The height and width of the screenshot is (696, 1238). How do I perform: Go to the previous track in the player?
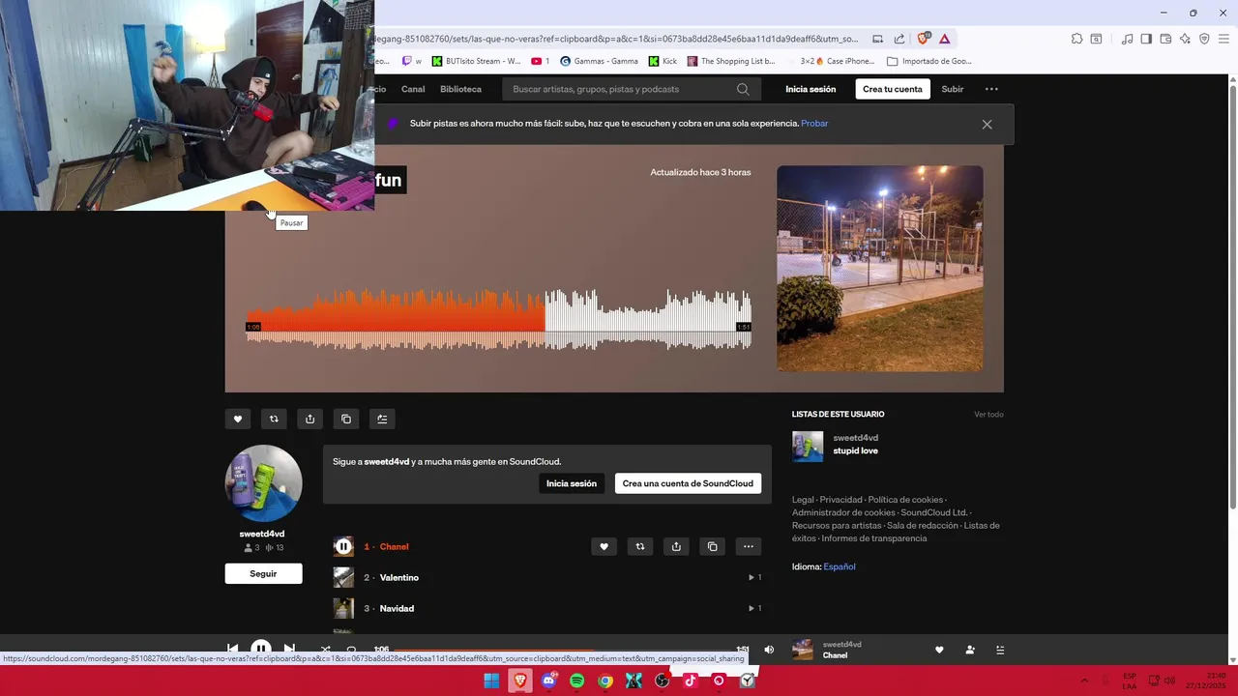pyautogui.click(x=233, y=650)
